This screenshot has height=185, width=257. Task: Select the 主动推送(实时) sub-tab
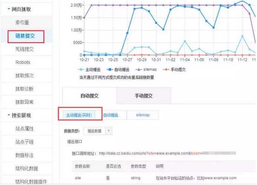pyautogui.click(x=79, y=115)
